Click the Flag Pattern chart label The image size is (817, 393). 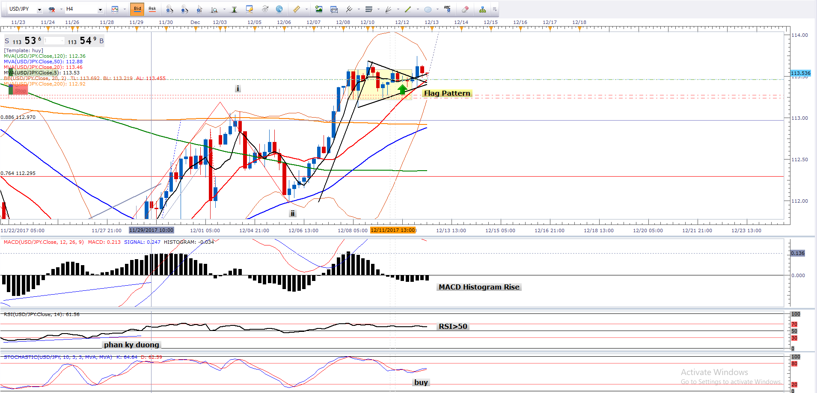click(447, 93)
